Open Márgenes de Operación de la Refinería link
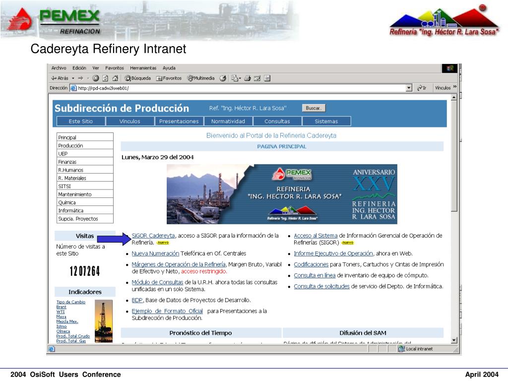508x381 pixels. (x=179, y=264)
